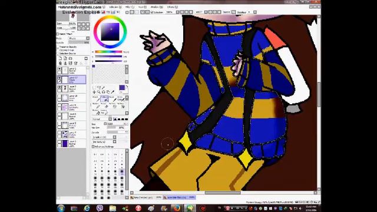The width and height of the screenshot is (377, 212).
Task: Show the bottom purple-thumbnail layer via eye box
Action: 59,142
